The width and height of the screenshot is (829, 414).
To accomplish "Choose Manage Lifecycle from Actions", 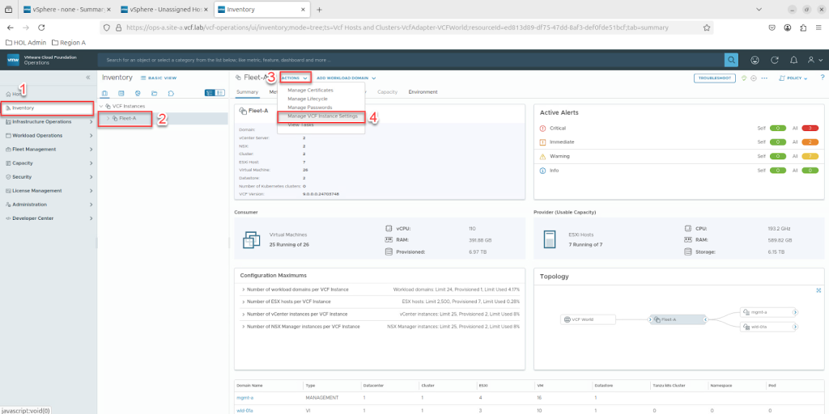I will 307,99.
